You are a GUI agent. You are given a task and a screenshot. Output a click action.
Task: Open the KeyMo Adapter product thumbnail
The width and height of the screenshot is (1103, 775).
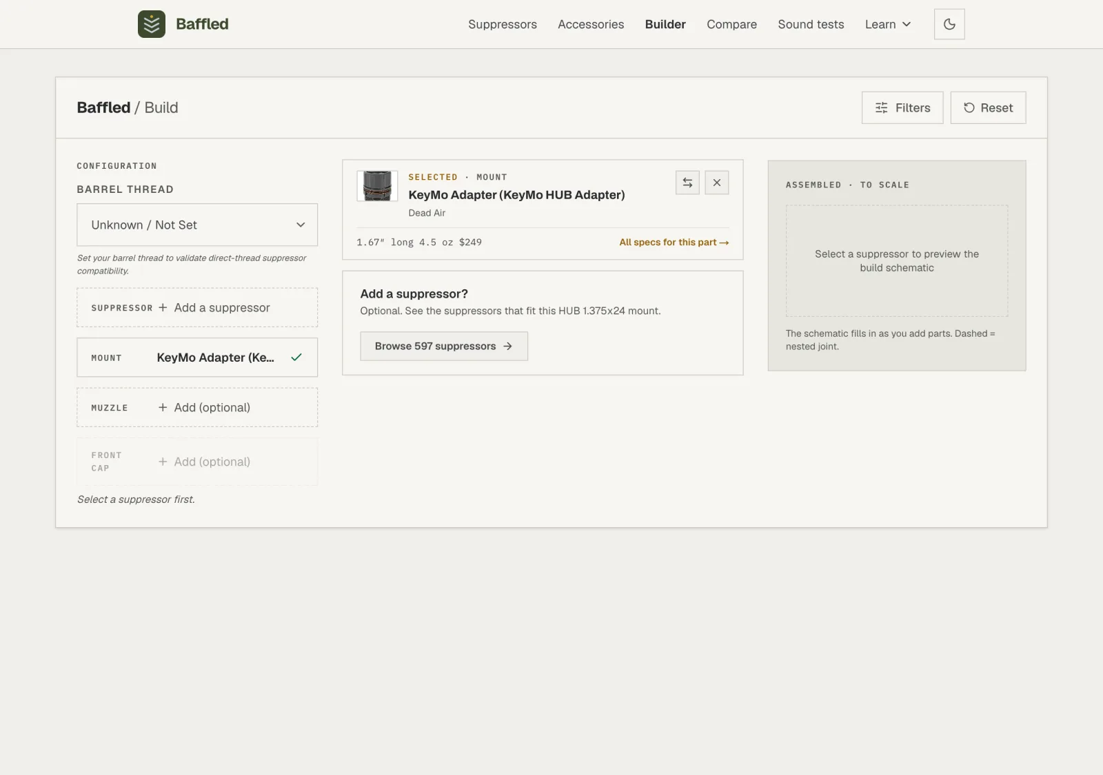(x=377, y=186)
